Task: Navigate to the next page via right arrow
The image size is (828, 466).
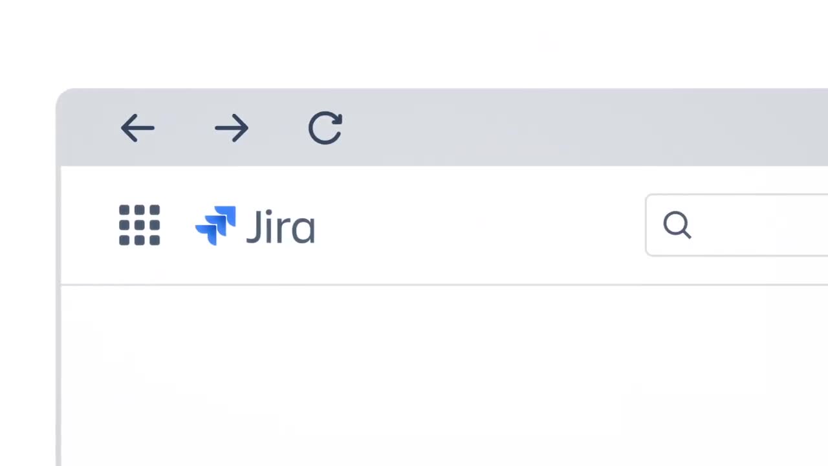Action: pyautogui.click(x=232, y=128)
